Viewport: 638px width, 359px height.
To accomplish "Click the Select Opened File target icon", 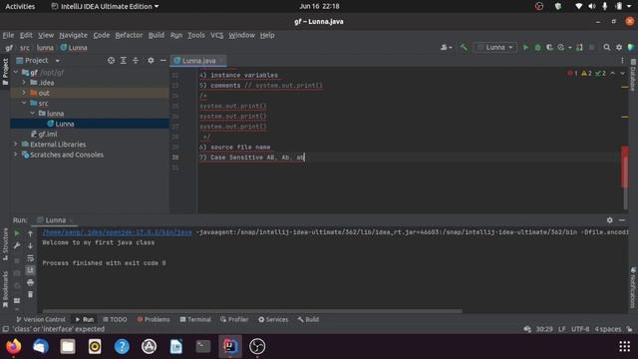I will [111, 60].
